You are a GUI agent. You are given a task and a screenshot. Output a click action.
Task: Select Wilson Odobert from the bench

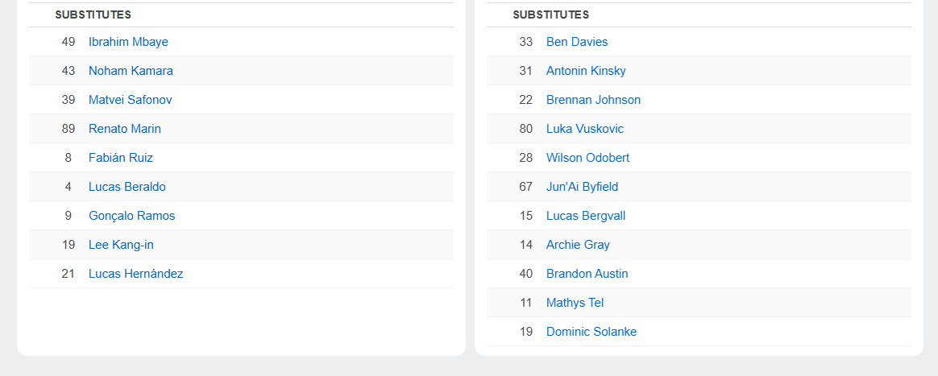(x=587, y=158)
